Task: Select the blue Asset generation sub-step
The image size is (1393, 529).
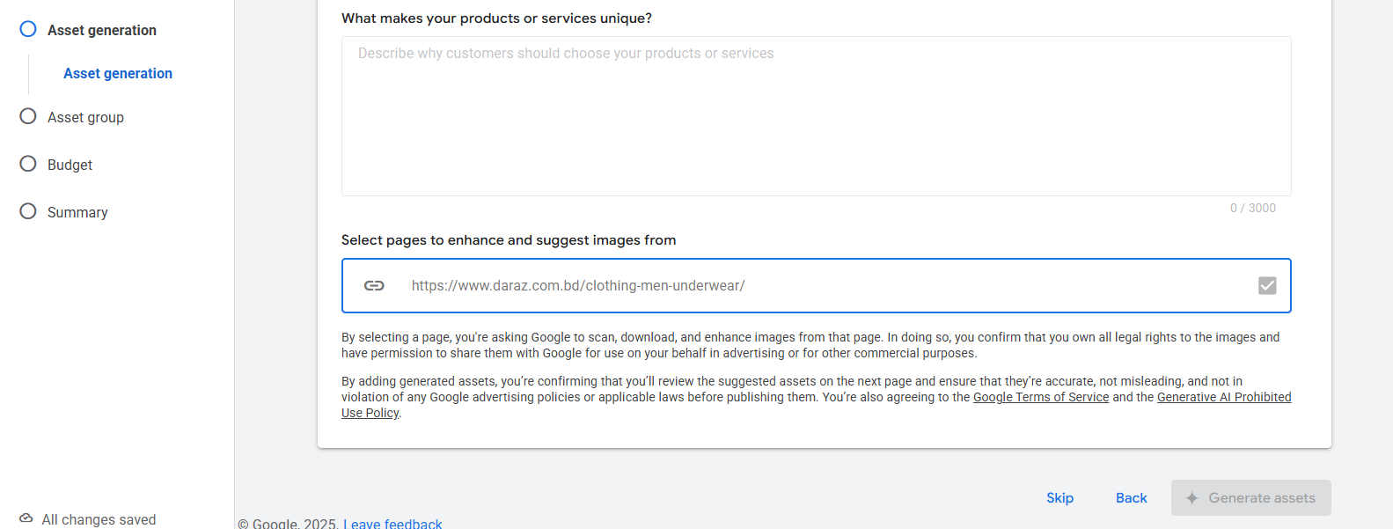Action: [118, 73]
